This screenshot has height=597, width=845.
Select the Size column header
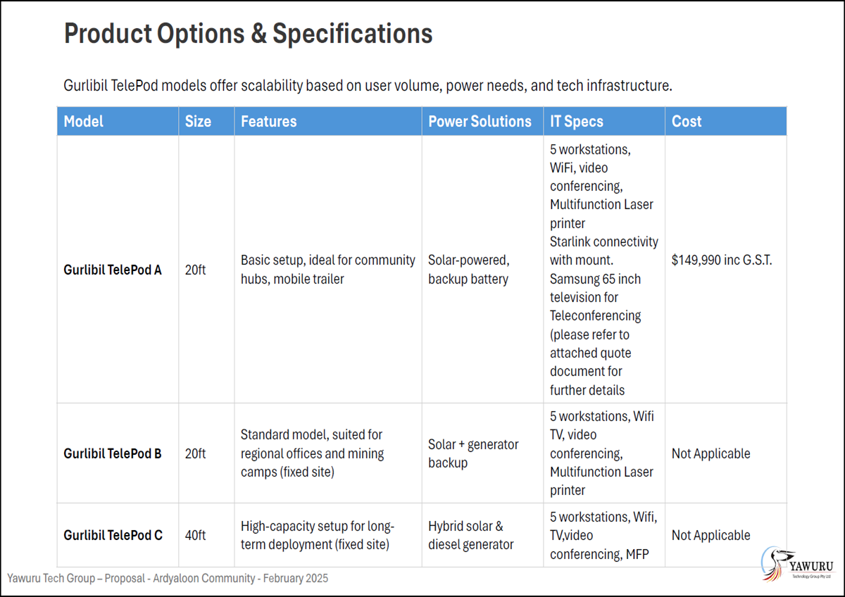198,121
